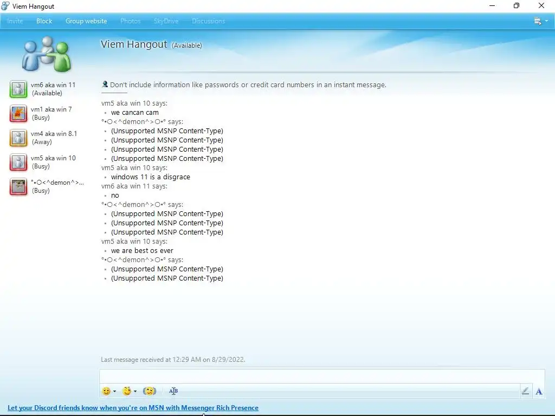Click the message "no"

(x=115, y=196)
